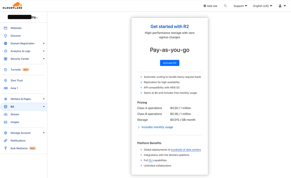Open the English (US) language dropdown

(x=262, y=5)
